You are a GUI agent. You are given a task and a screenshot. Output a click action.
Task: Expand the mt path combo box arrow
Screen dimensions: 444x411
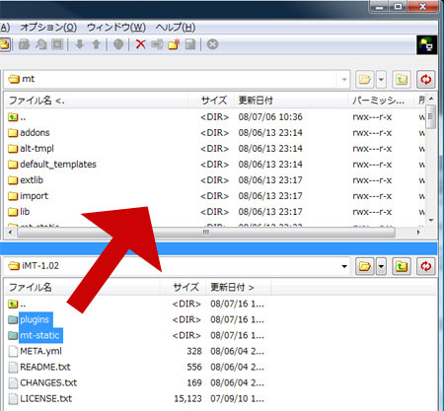344,79
